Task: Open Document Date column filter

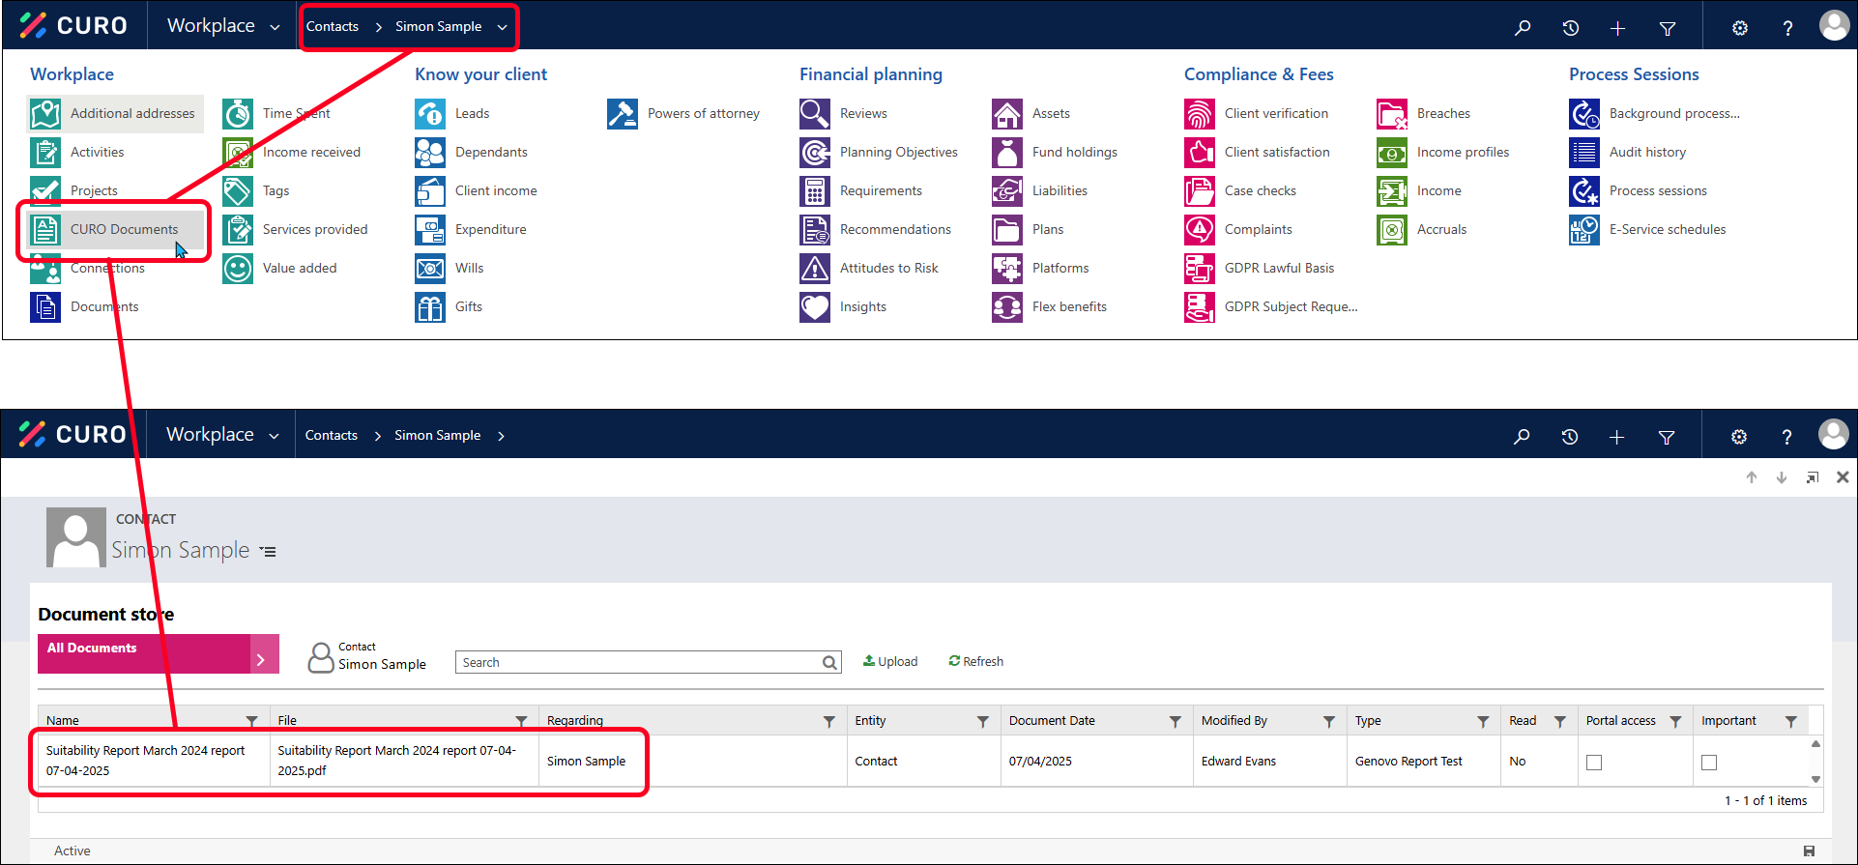Action: (x=1176, y=721)
